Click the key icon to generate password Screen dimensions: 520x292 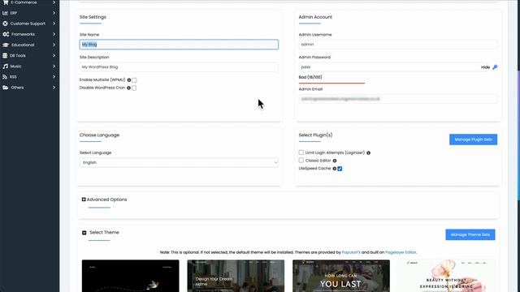(x=495, y=67)
